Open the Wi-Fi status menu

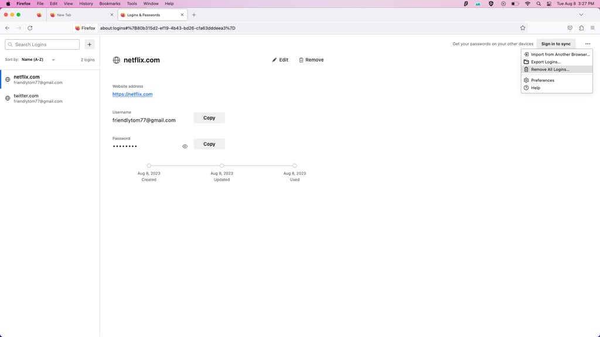[528, 4]
